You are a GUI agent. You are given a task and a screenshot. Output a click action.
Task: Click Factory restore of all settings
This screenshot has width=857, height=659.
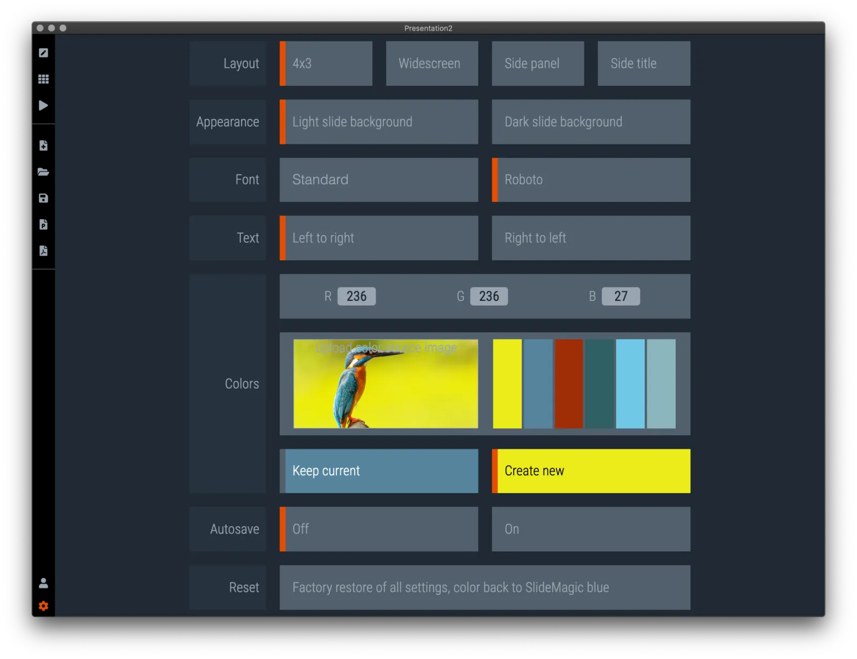(x=485, y=587)
